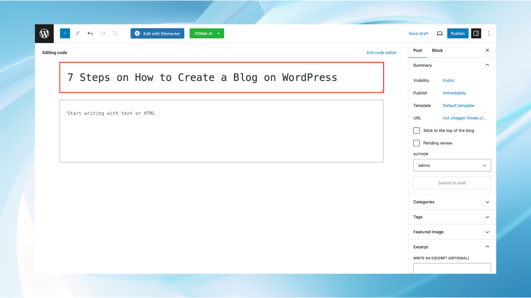Screen dimensions: 531x298
Task: Select the Tools pencil icon
Action: 77,33
